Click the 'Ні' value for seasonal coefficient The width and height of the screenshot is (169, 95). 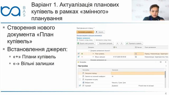pos(112,76)
